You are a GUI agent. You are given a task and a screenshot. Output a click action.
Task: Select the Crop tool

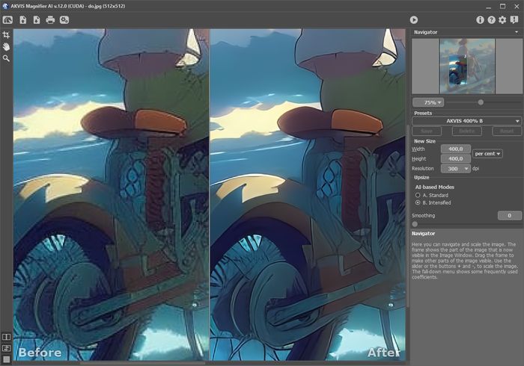click(x=6, y=34)
